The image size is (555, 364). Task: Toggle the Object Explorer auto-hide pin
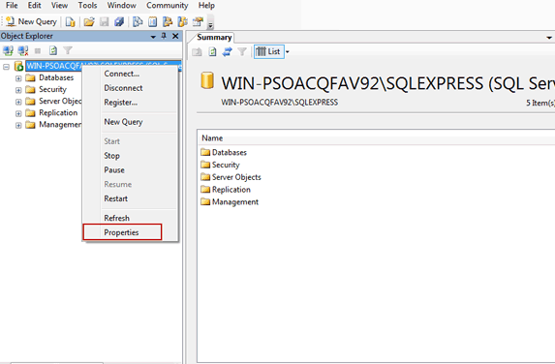[x=164, y=36]
